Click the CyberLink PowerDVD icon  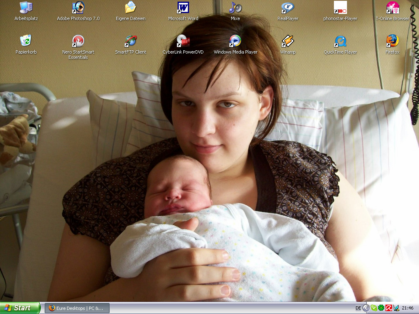click(x=183, y=41)
